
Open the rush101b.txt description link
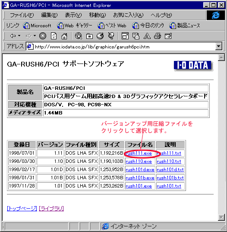pos(170,178)
